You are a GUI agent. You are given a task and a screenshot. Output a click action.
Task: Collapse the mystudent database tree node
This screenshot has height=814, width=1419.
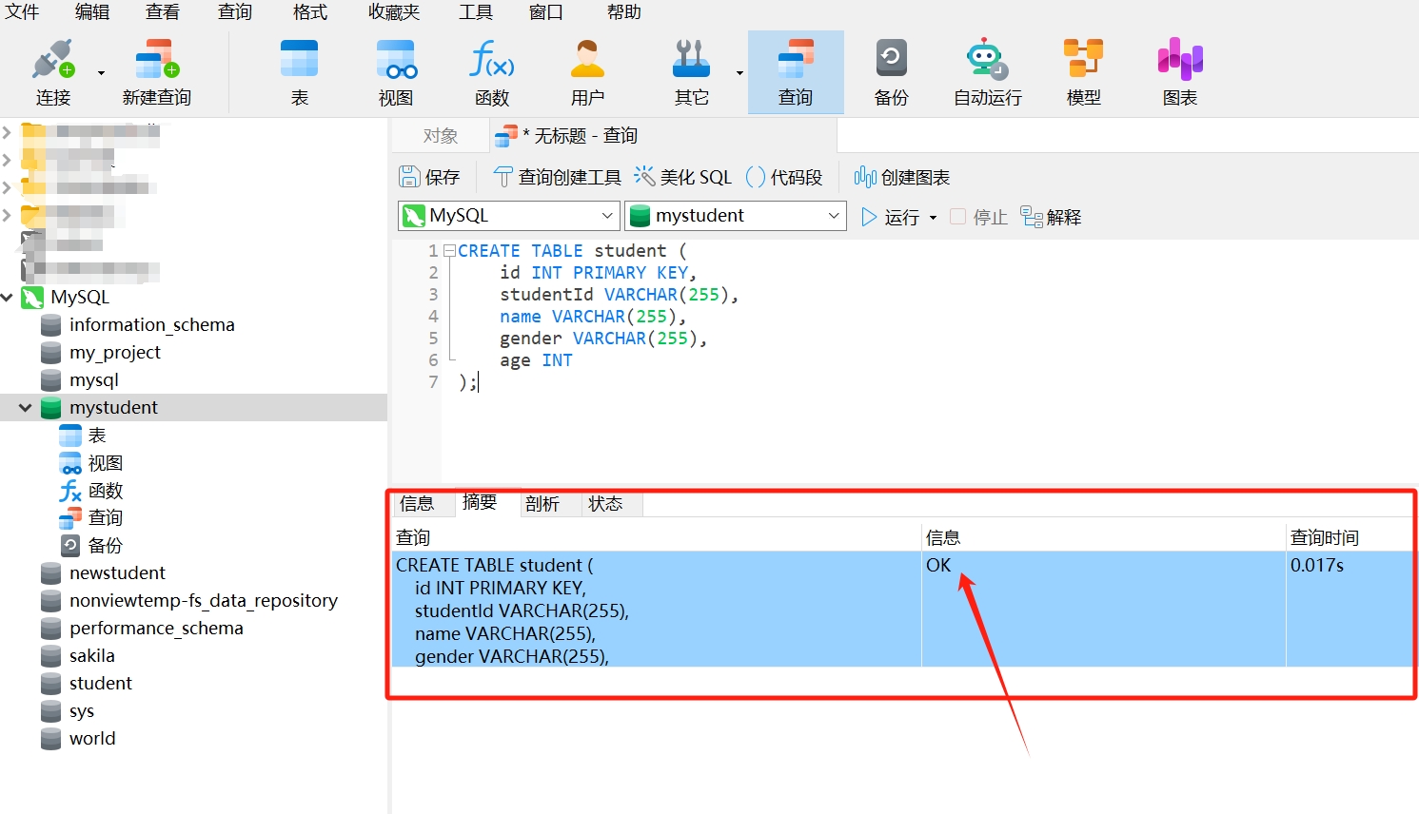tap(26, 408)
